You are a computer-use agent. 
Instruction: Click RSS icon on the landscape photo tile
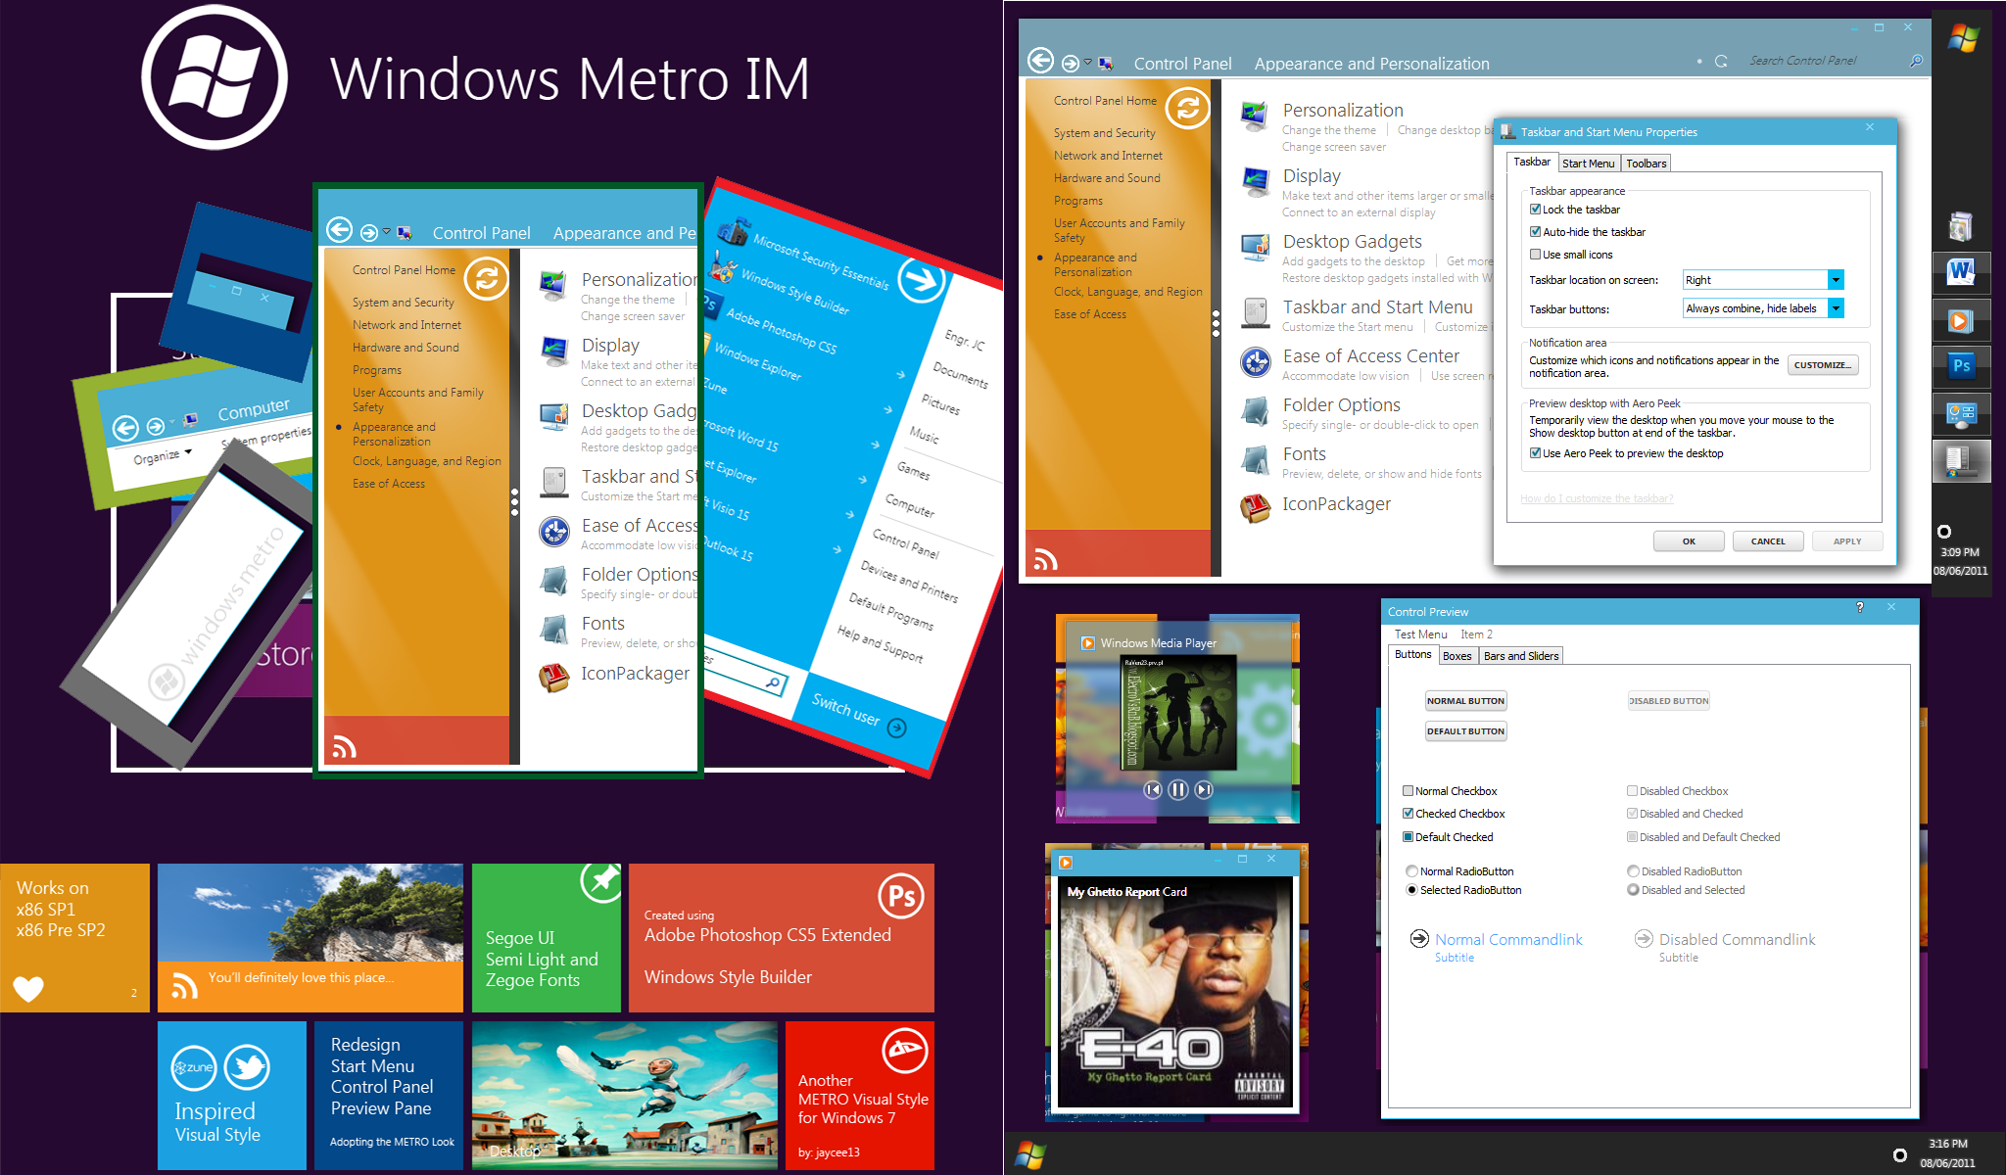(184, 984)
